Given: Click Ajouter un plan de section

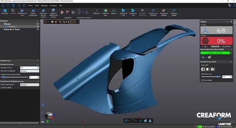Looking at the screenshot, I should click(43, 13).
